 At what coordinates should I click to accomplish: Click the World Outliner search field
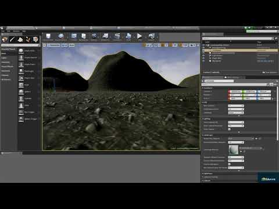coord(238,38)
